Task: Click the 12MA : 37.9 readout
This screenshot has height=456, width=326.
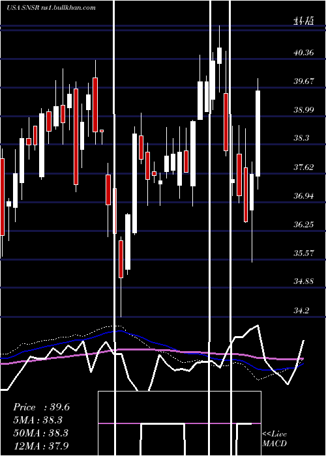Action: 40,446
